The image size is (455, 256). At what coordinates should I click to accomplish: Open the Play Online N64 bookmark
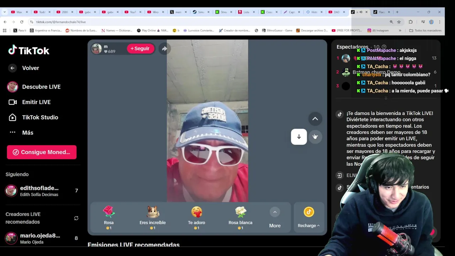pyautogui.click(x=153, y=31)
